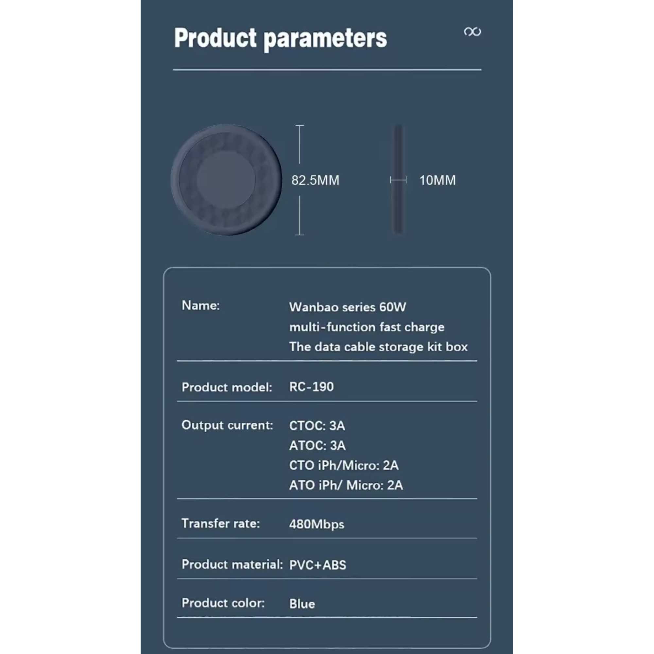Click the data cable storage kit box text
The image size is (654, 654).
[378, 347]
